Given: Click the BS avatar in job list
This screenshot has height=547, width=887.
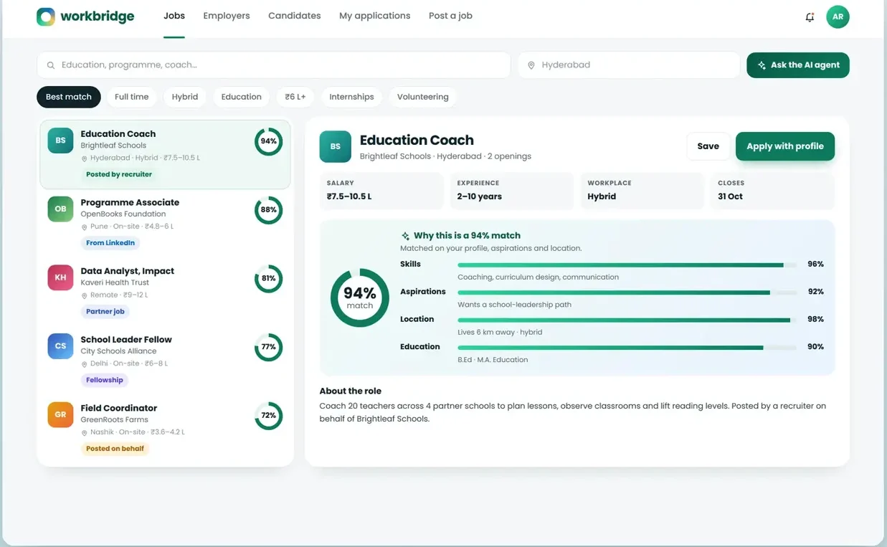Looking at the screenshot, I should pyautogui.click(x=60, y=141).
